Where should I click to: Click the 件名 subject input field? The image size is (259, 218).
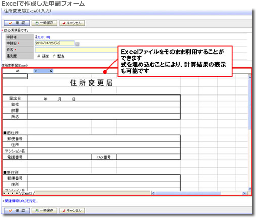click(76, 50)
